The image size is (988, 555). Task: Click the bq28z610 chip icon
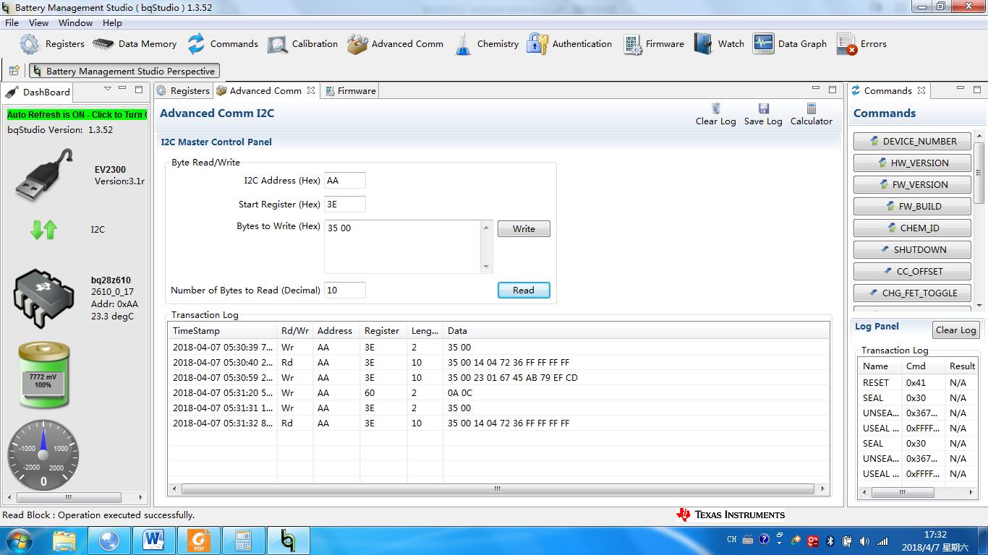[43, 298]
